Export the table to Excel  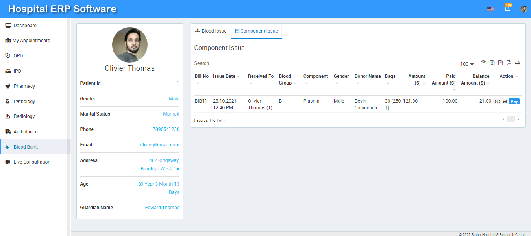pos(492,63)
